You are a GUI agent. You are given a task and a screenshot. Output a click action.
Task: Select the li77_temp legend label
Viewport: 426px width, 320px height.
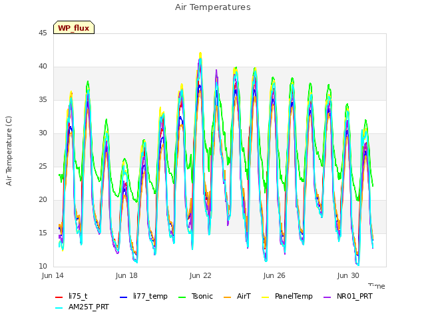tap(150, 296)
